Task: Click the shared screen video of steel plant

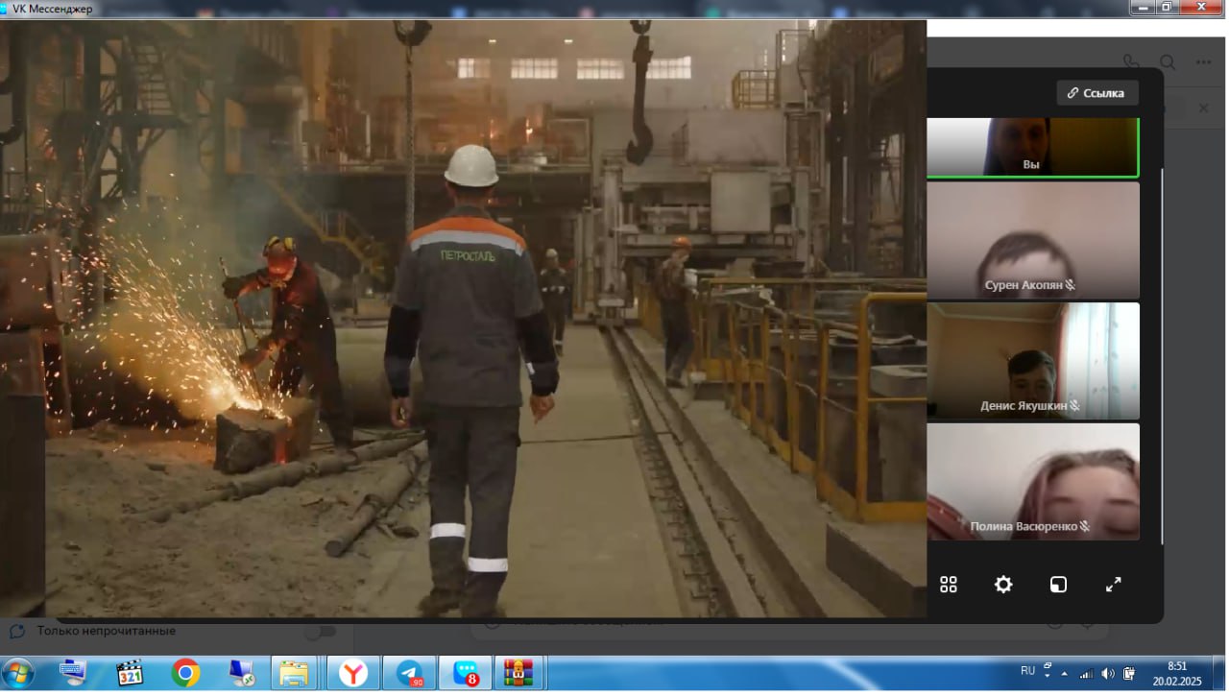Action: tap(463, 319)
